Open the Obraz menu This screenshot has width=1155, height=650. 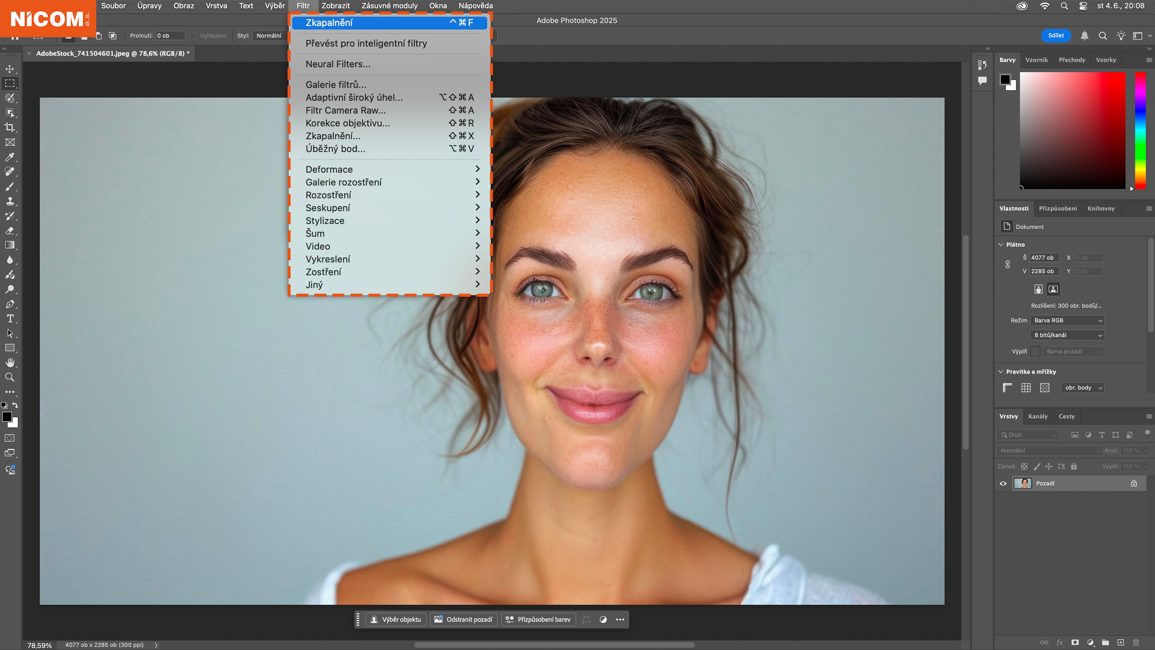pos(184,6)
